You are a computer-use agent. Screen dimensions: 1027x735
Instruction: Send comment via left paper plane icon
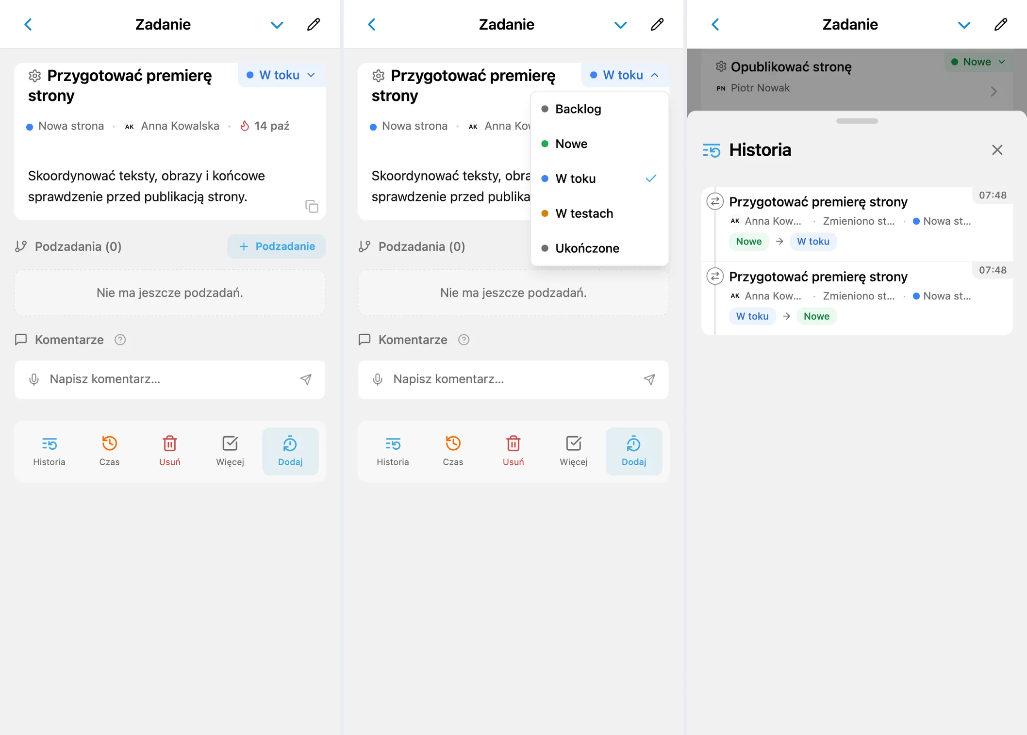[306, 379]
